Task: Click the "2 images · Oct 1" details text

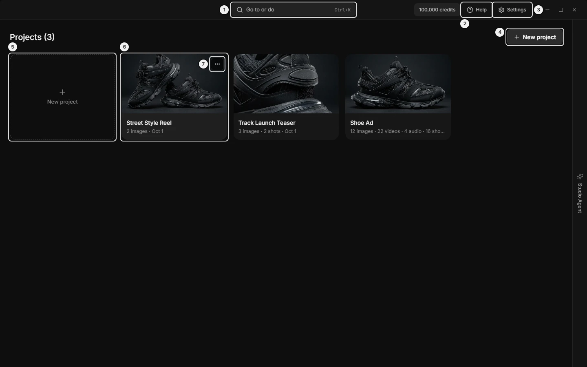Action: pyautogui.click(x=145, y=131)
